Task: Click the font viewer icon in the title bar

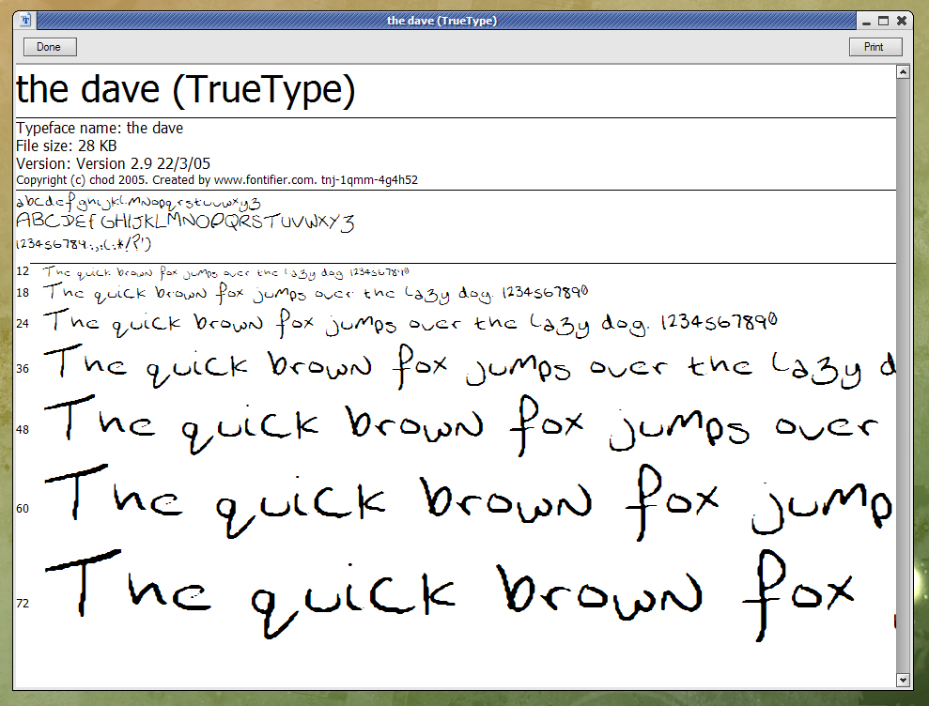Action: click(x=23, y=20)
